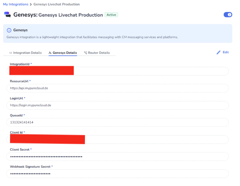The image size is (240, 186).
Task: Select the Genesys Details tab
Action: pyautogui.click(x=64, y=53)
